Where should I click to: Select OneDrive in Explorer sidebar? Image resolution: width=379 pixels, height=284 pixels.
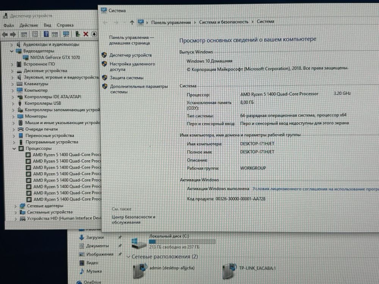coord(92,282)
